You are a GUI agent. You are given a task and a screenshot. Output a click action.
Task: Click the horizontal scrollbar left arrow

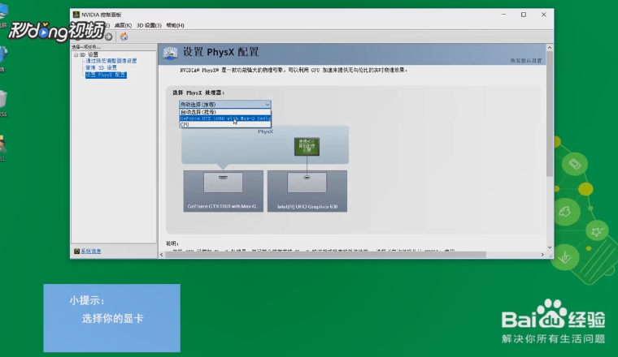(x=162, y=255)
